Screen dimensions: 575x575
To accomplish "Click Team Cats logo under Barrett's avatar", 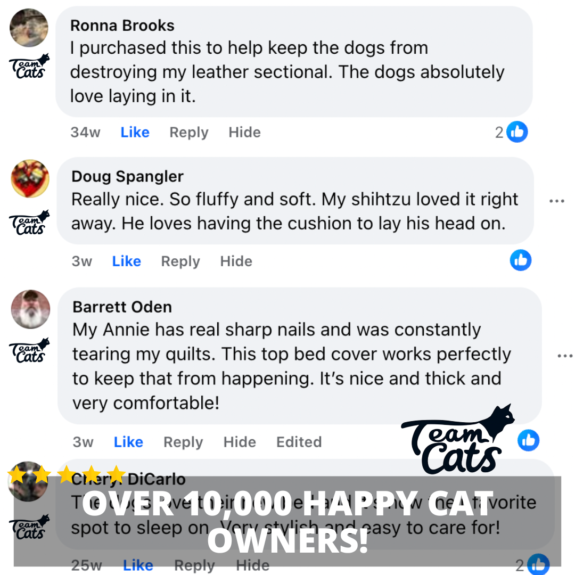I will (29, 350).
